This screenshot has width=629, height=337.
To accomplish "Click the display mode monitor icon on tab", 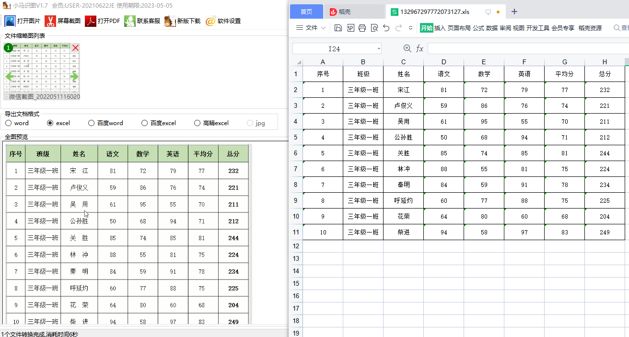I will 489,12.
